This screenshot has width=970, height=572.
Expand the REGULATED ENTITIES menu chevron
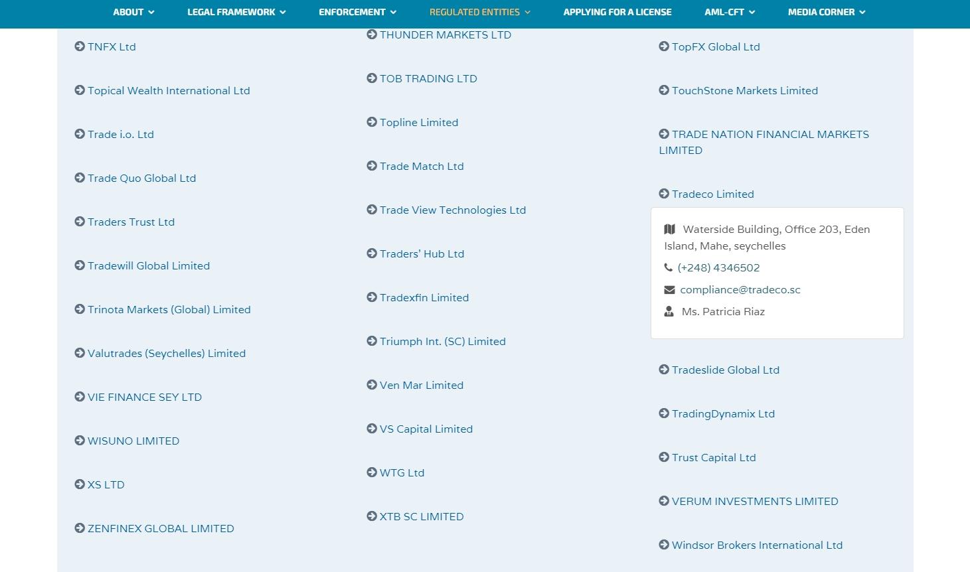(527, 12)
